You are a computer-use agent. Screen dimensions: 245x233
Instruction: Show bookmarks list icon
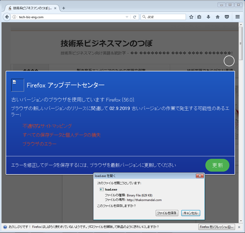point(199,17)
